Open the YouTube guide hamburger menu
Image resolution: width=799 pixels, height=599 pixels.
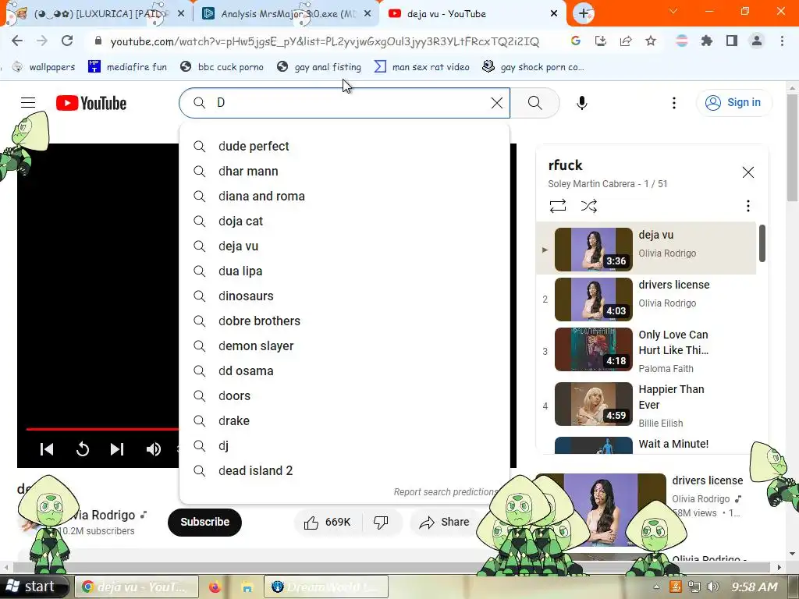[28, 103]
